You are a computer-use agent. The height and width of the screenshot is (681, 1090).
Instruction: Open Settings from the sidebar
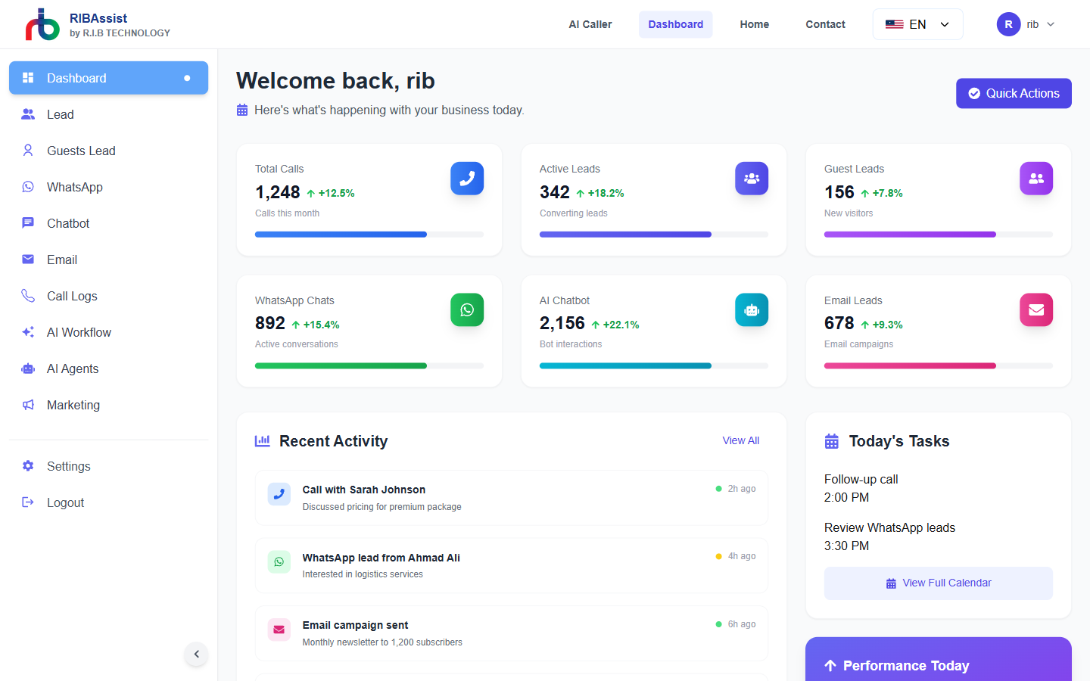coord(68,466)
